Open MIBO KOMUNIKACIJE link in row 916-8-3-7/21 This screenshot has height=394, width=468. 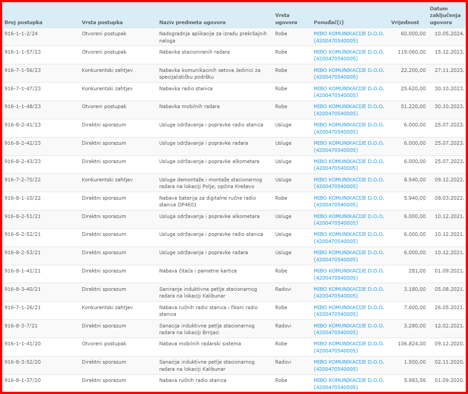348,329
